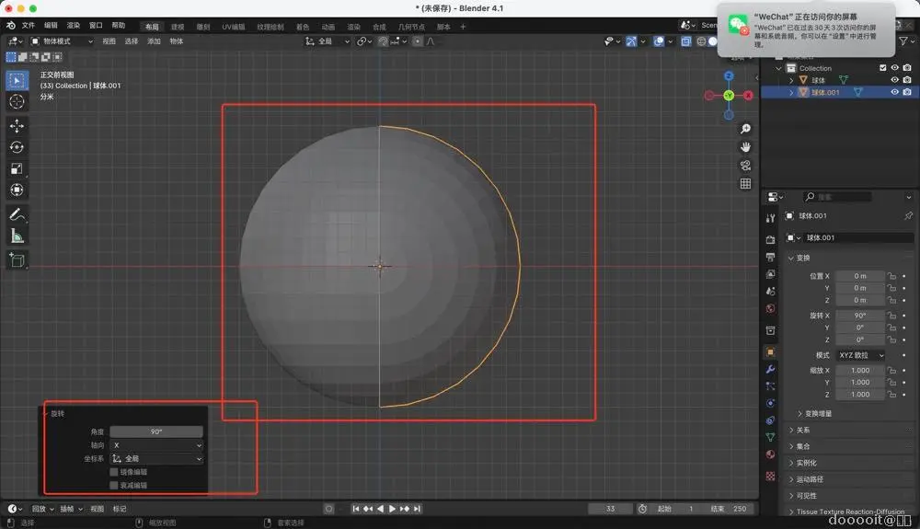
Task: Click the Add Cube tool icon
Action: pos(17,260)
